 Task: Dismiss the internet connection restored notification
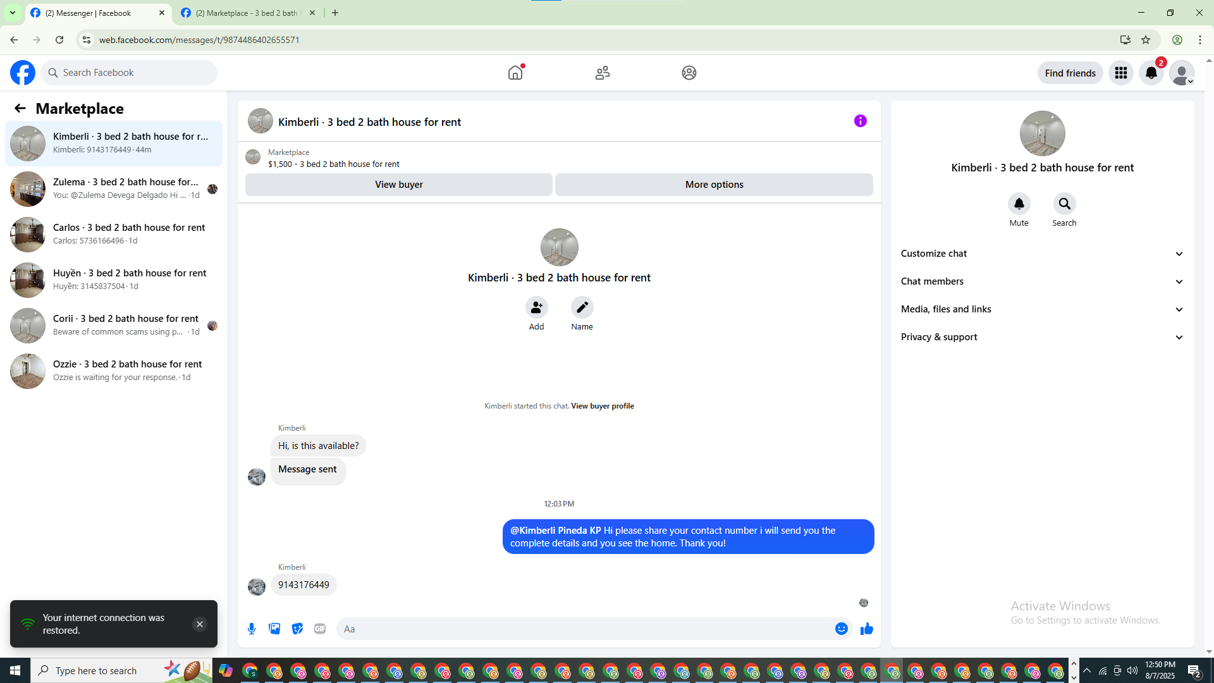[x=199, y=624]
